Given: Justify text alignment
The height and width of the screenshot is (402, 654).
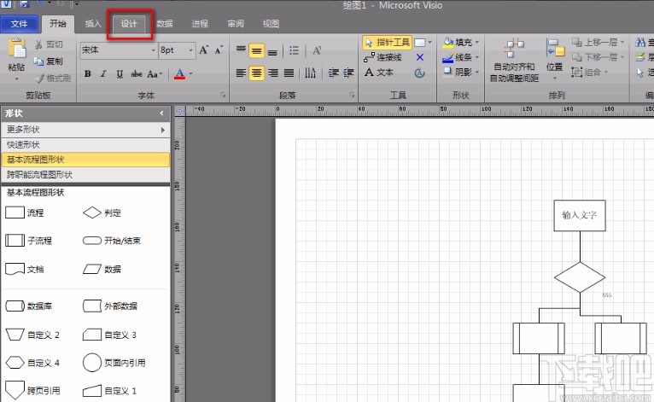Looking at the screenshot, I should click(289, 73).
